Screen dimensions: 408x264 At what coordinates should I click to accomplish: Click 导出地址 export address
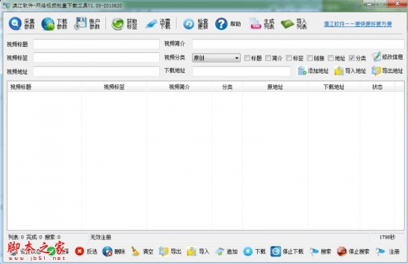387,71
